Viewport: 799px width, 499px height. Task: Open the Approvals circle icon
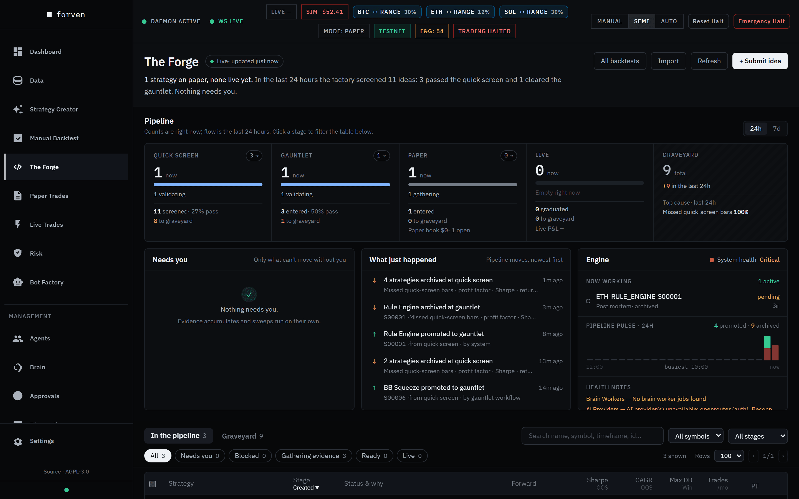tap(17, 396)
